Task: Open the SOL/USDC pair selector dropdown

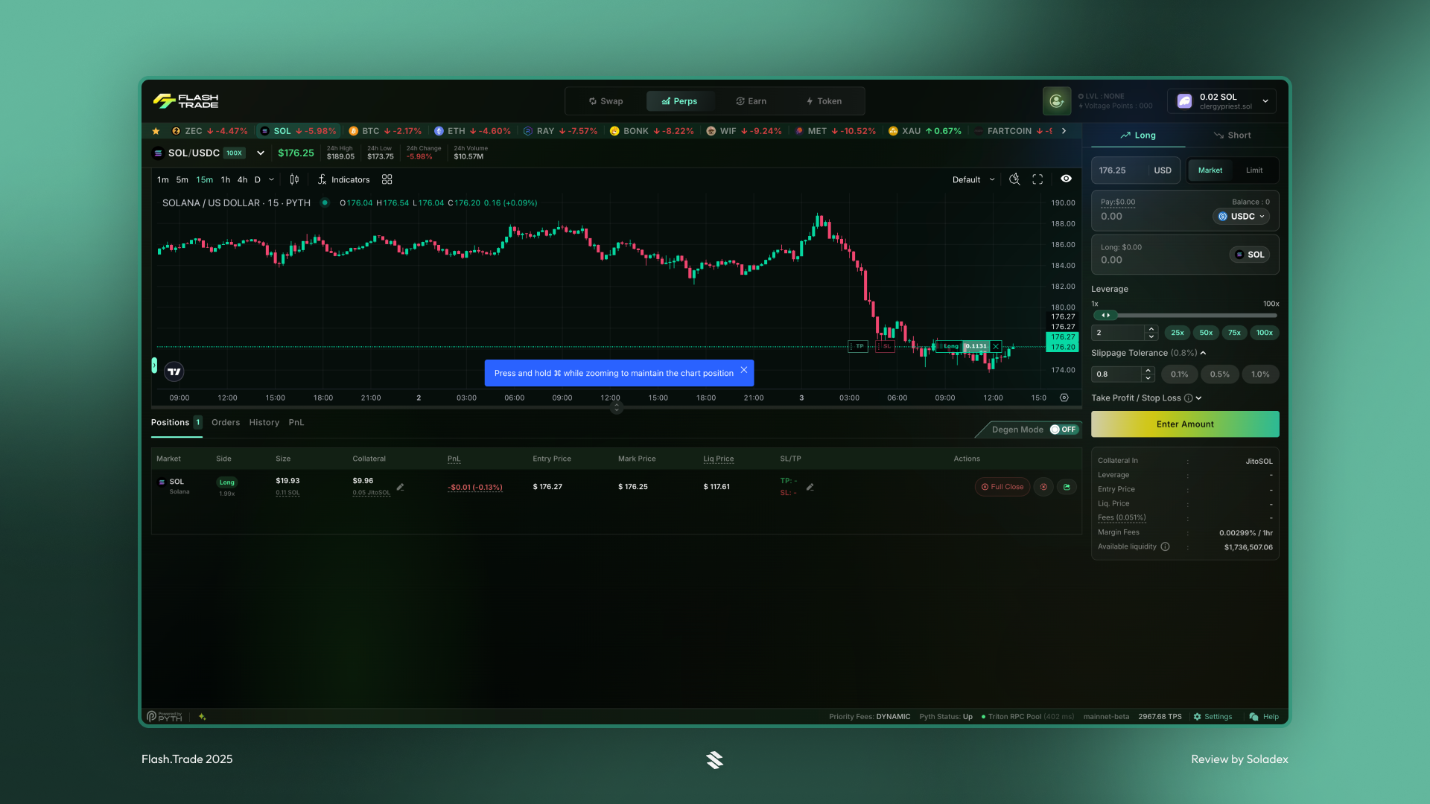Action: click(x=260, y=153)
